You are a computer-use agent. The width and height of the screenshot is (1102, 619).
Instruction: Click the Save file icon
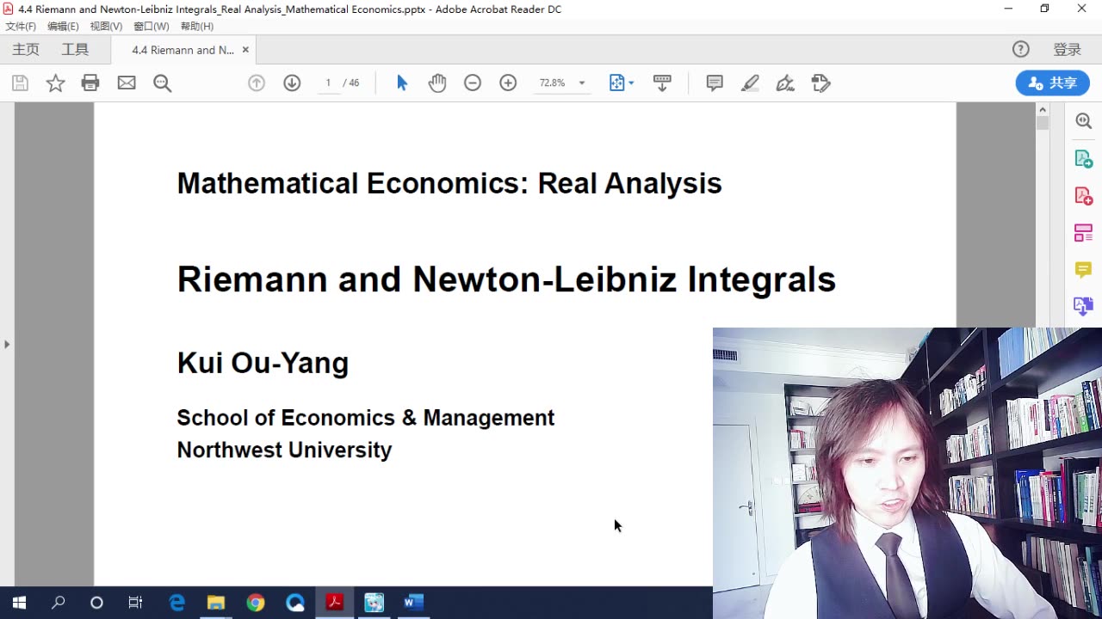point(20,83)
